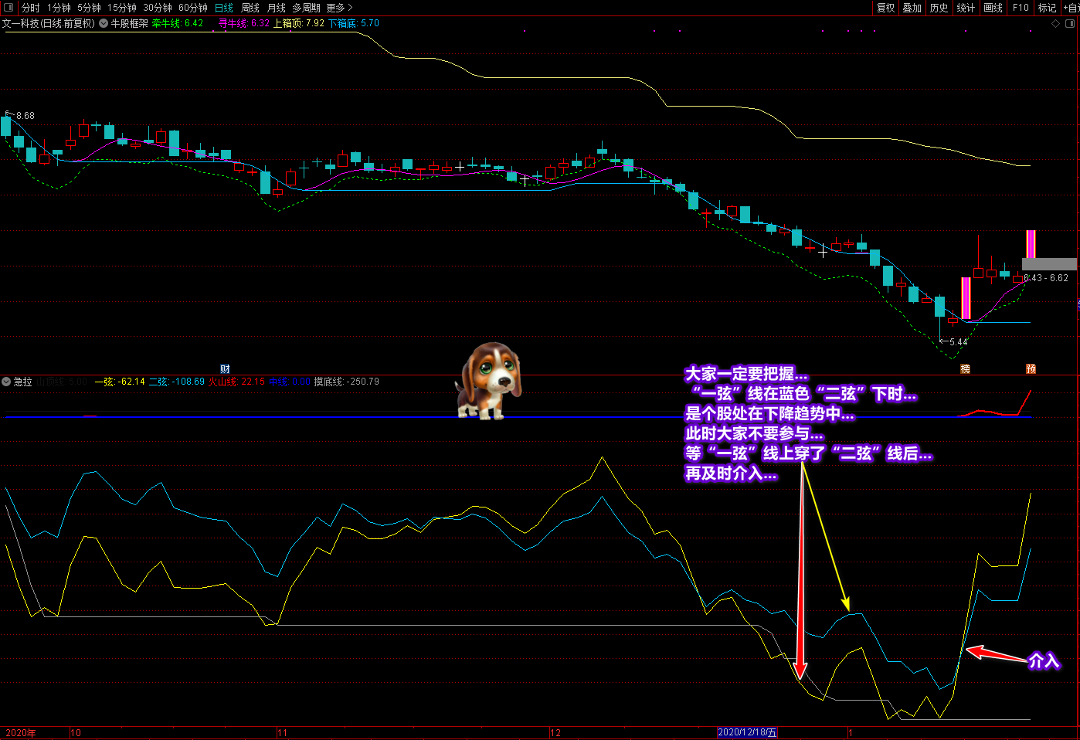
Task: Click the 财 financial marker icon
Action: tap(225, 369)
